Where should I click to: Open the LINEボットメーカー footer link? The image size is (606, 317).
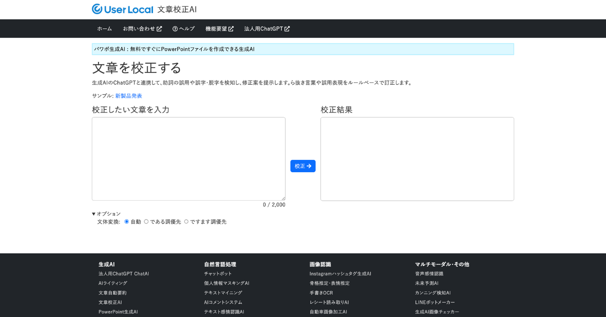(x=435, y=302)
